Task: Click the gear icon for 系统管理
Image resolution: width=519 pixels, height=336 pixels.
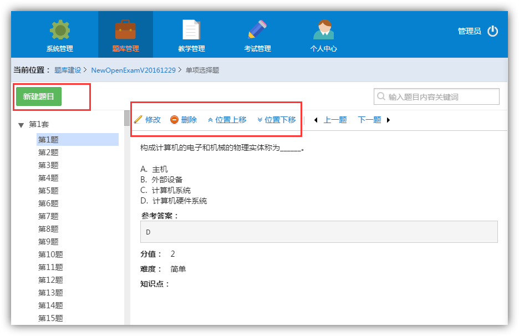Action: point(60,29)
